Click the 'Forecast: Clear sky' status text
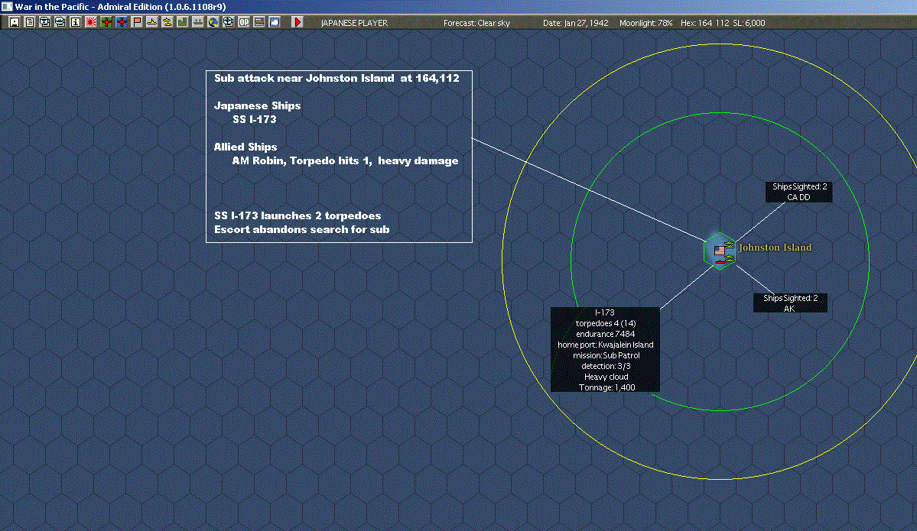Image resolution: width=917 pixels, height=531 pixels. 476,23
